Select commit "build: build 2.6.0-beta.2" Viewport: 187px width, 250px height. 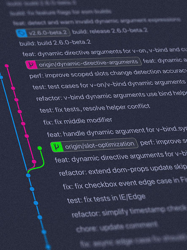pyautogui.click(x=55, y=43)
